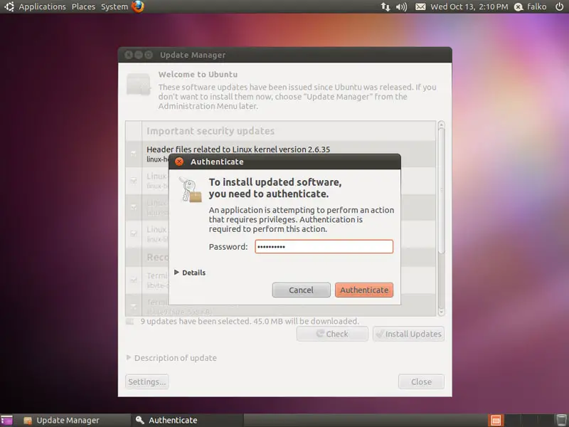
Task: Close the Authenticate dialog with red X
Action: [x=179, y=162]
